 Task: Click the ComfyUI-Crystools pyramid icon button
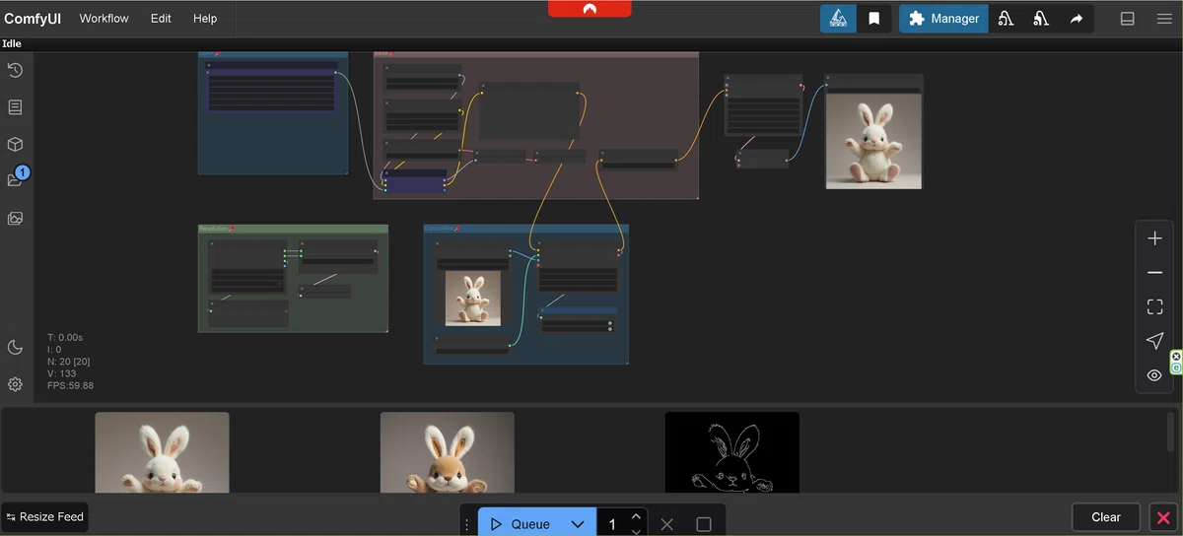point(838,19)
